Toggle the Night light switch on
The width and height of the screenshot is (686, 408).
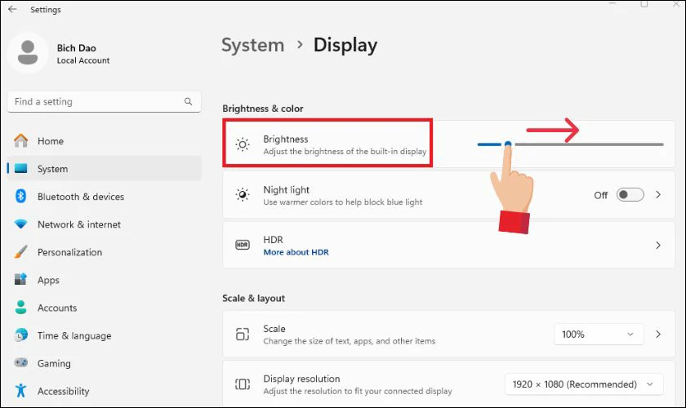tap(630, 194)
